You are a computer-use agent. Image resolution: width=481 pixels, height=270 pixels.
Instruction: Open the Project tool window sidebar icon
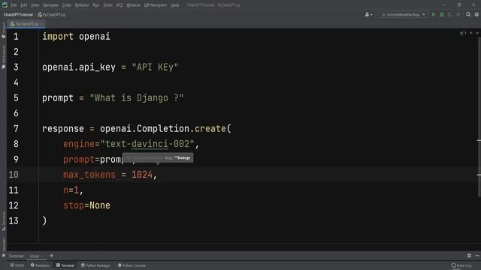click(3, 30)
